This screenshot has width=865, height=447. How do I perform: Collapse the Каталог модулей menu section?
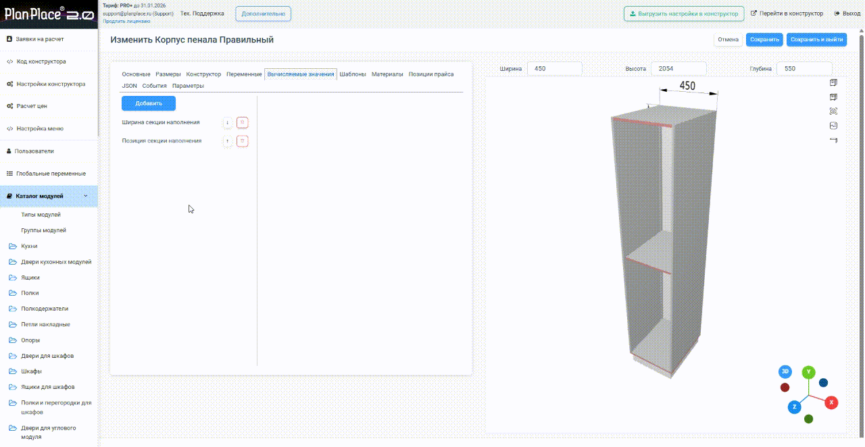point(49,196)
